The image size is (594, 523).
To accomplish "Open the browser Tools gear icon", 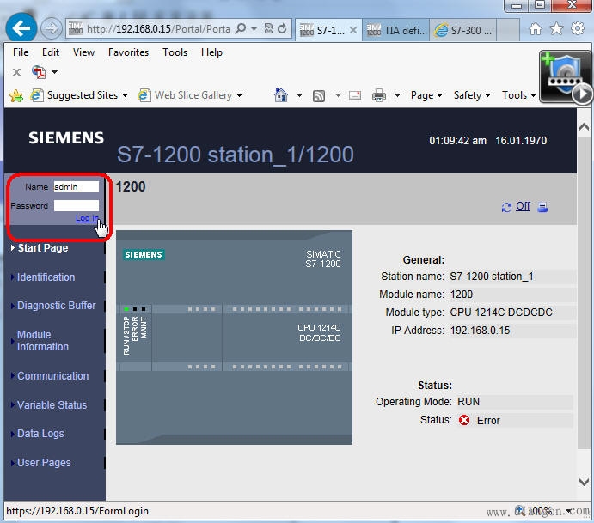I will tap(577, 29).
